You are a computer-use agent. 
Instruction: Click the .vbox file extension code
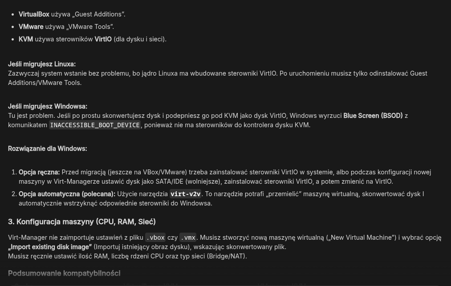155,238
